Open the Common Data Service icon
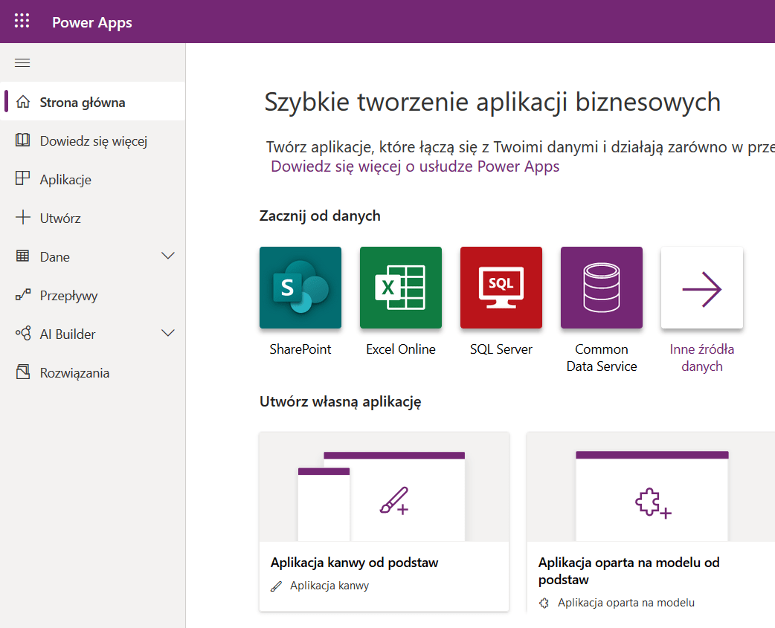 [x=602, y=288]
